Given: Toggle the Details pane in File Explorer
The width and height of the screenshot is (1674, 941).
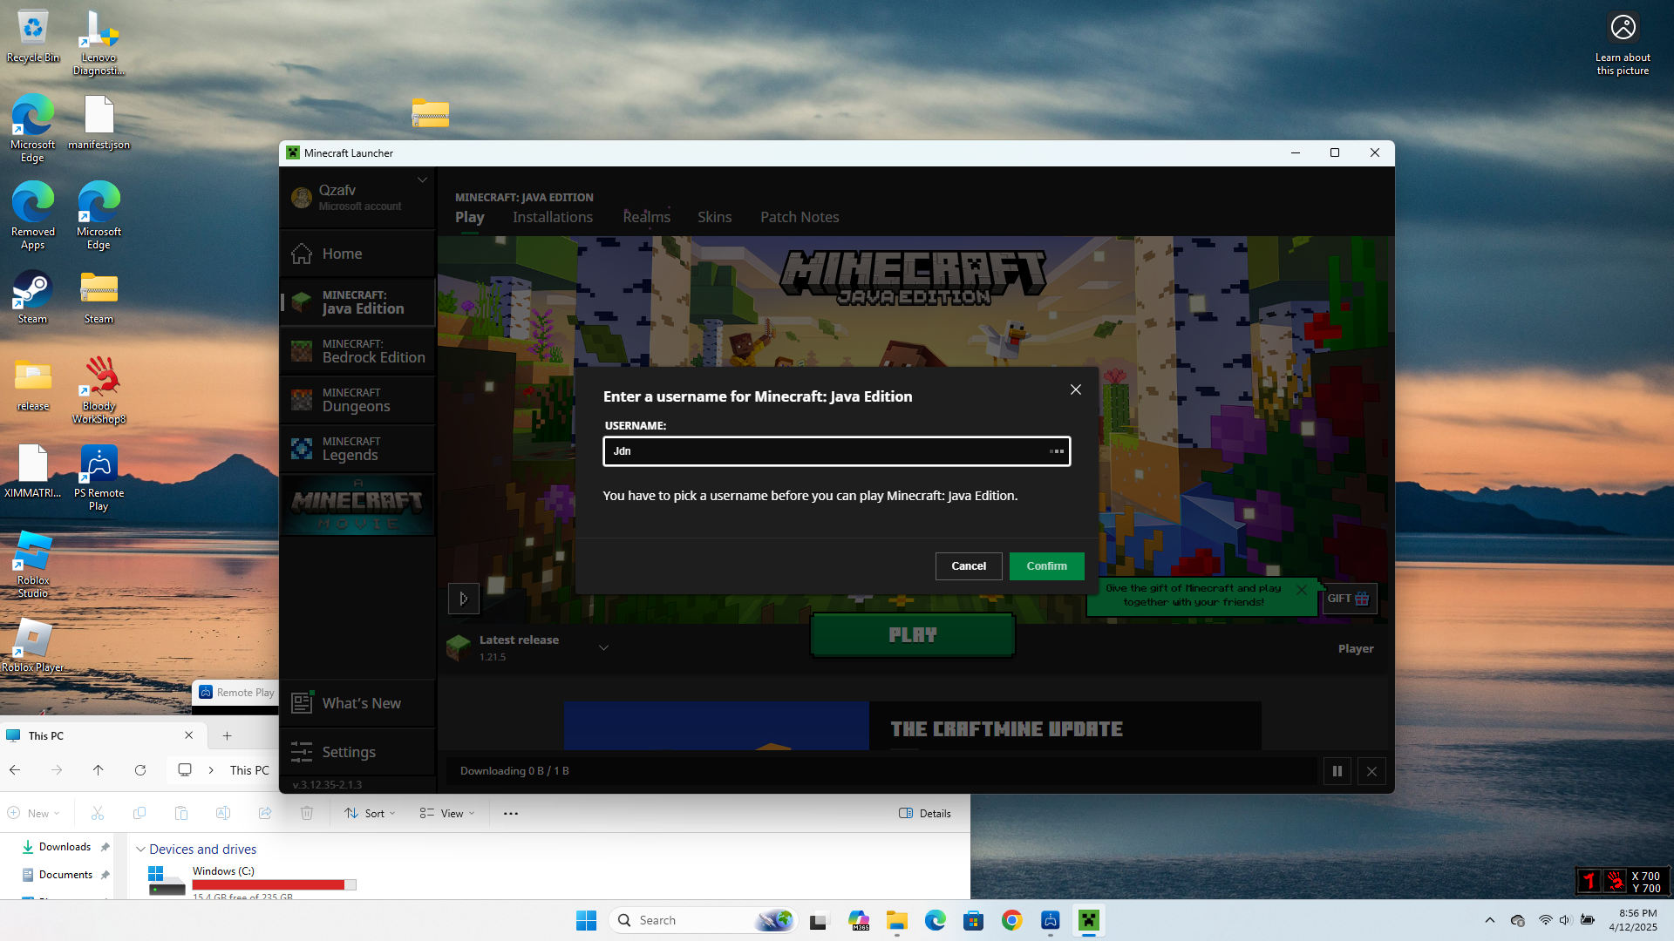Looking at the screenshot, I should 925,814.
